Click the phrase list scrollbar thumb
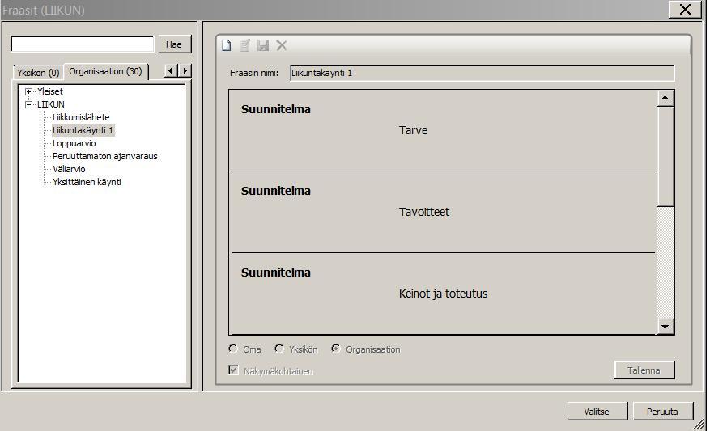This screenshot has width=710, height=431. click(665, 157)
